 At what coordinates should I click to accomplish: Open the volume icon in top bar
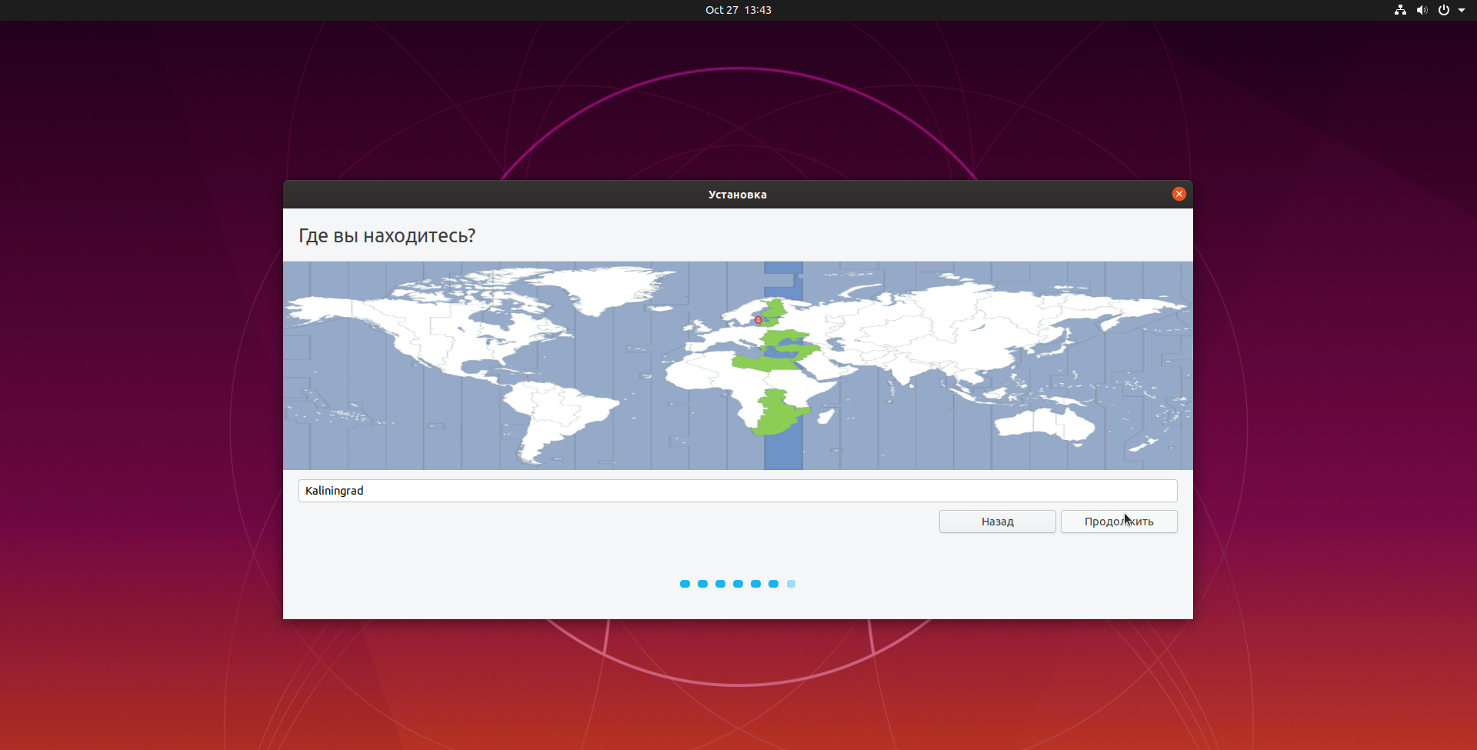pyautogui.click(x=1422, y=10)
